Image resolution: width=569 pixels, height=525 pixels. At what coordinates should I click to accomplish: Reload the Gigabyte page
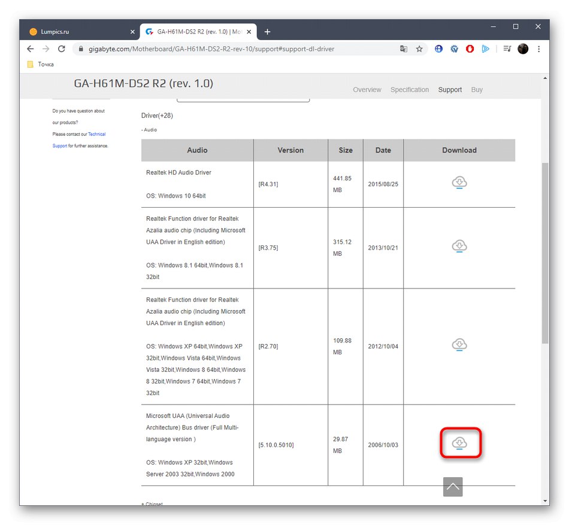pyautogui.click(x=62, y=48)
